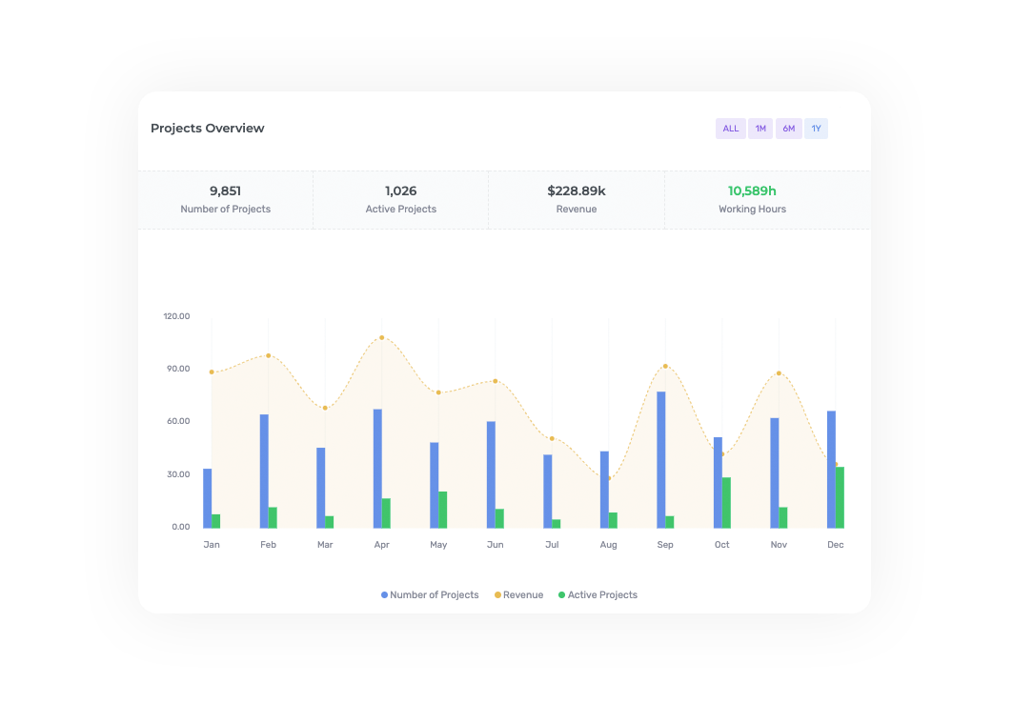This screenshot has height=723, width=1013.
Task: Click the April revenue data point
Action: pyautogui.click(x=382, y=338)
